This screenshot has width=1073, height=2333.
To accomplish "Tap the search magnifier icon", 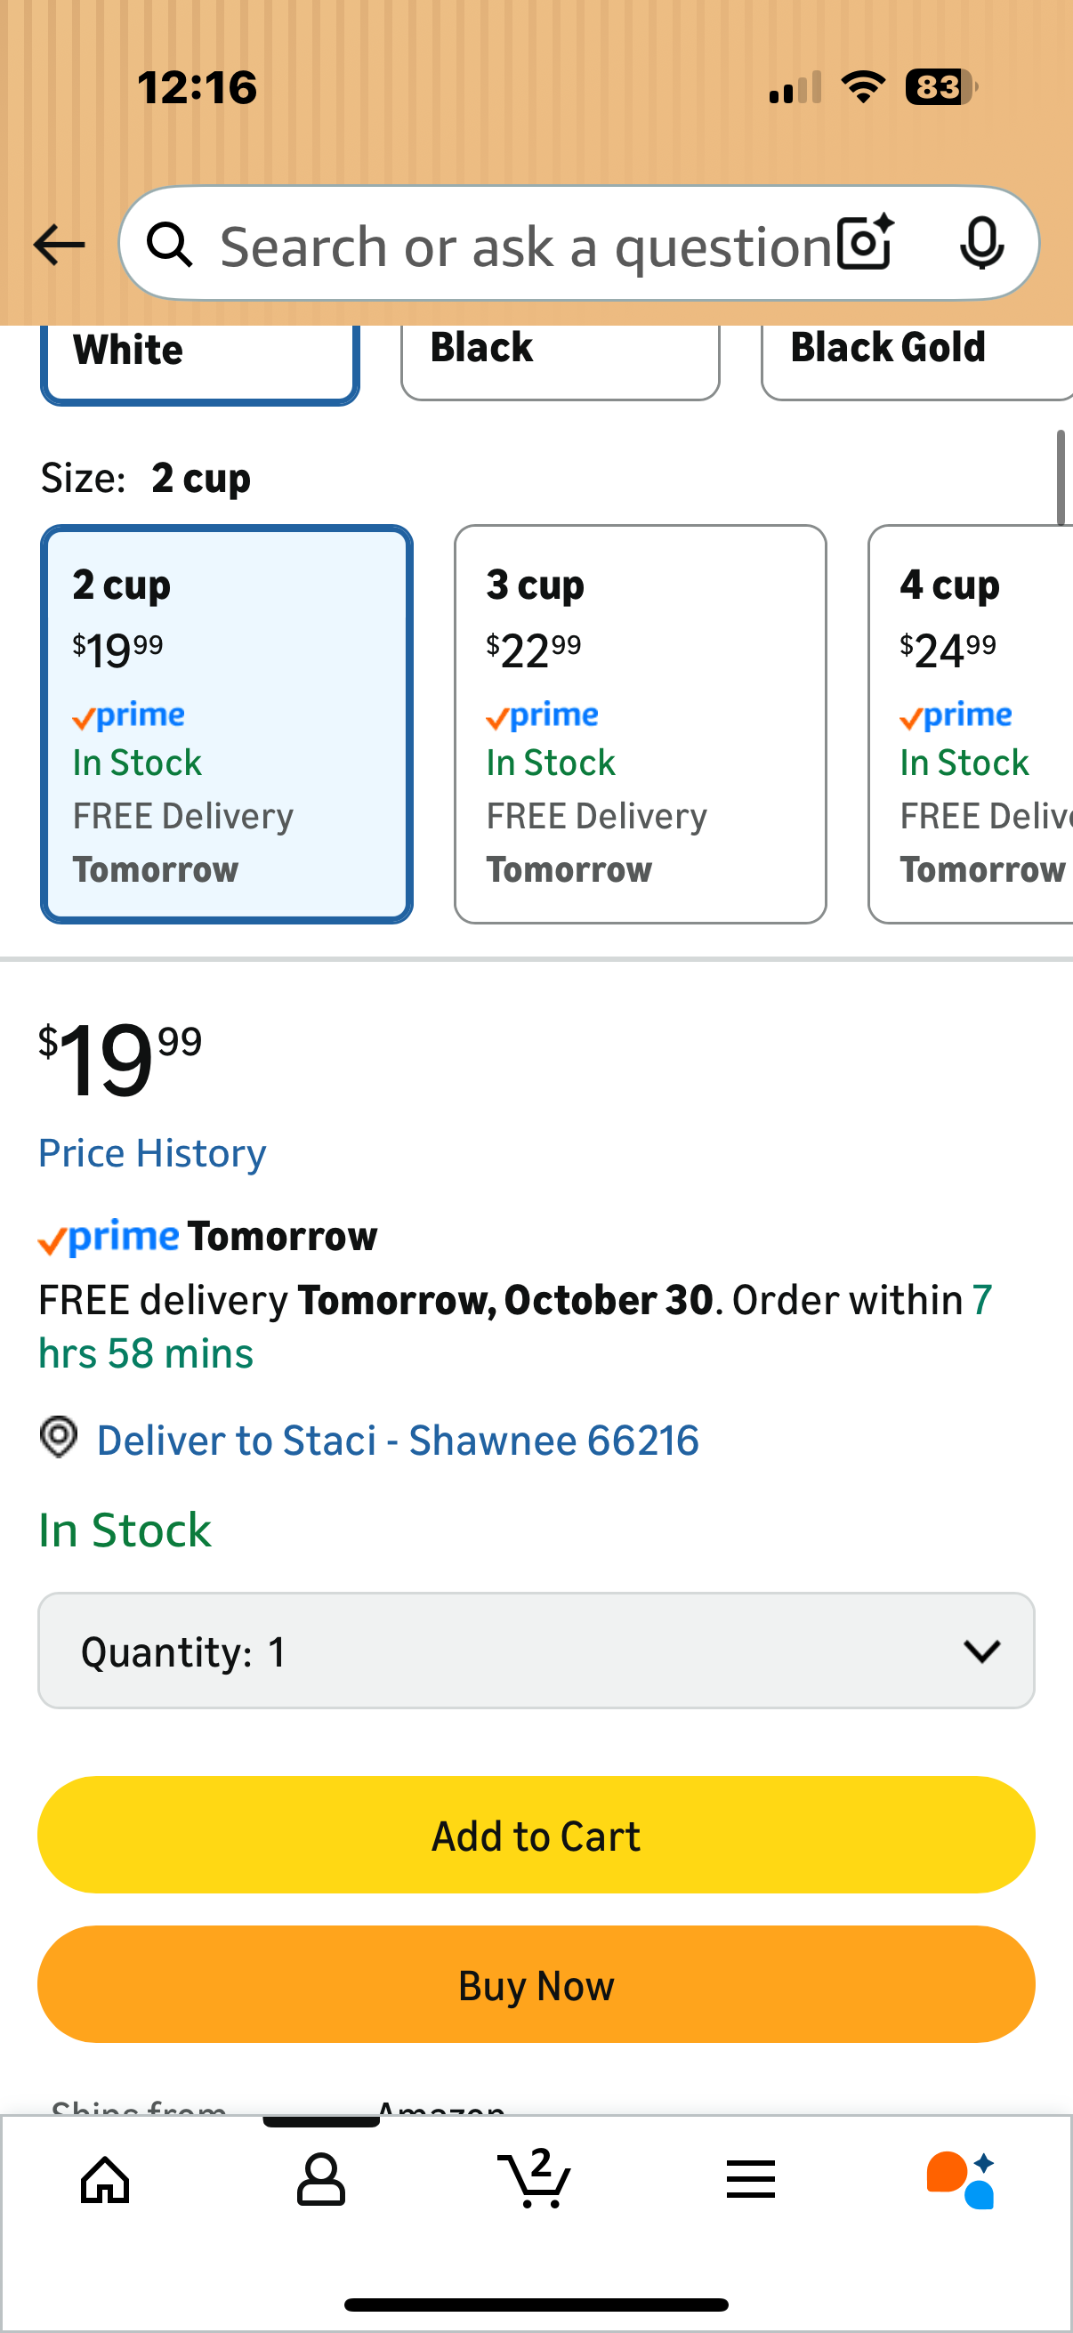I will pos(169,245).
